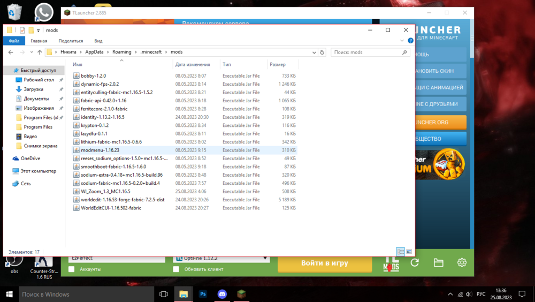Click the TLauncher vertical scrollbar
535x302 pixels.
pyautogui.click(x=472, y=37)
